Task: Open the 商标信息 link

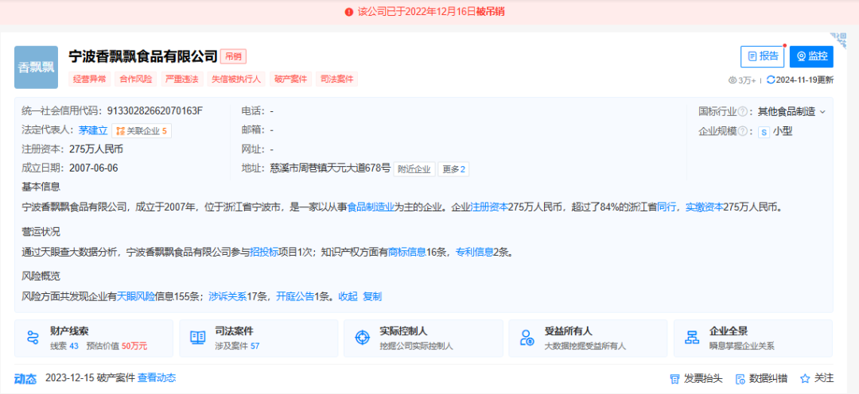Action: (407, 253)
